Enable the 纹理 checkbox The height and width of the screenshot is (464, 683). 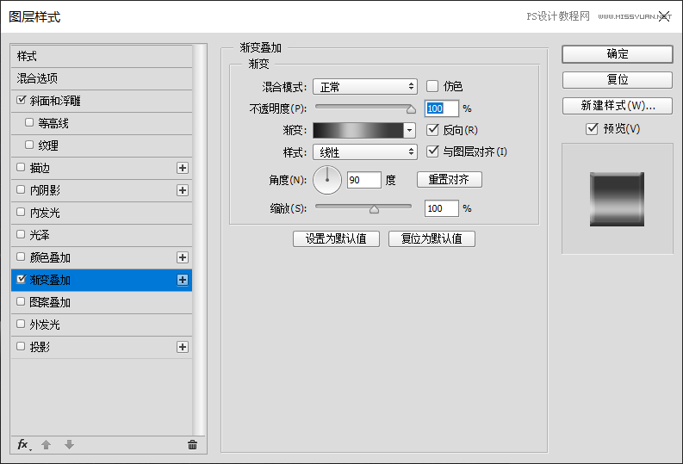pyautogui.click(x=29, y=145)
